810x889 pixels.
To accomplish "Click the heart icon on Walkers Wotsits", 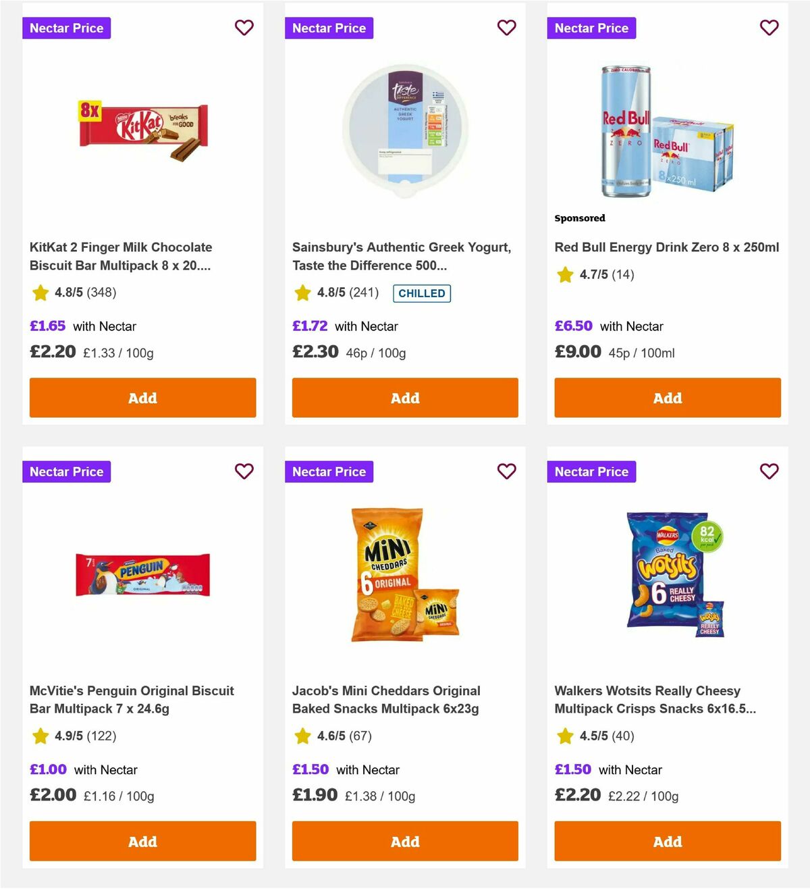I will [769, 472].
